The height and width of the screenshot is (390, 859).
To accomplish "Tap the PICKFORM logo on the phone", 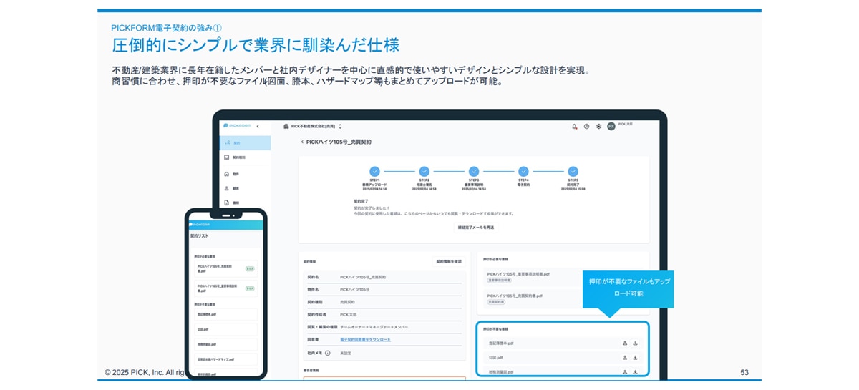I will [200, 225].
